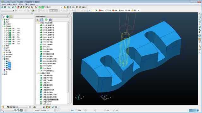This screenshot has height=113, width=202.
Task: Toggle lightbulb of the fourth toolpath entry
Action: [7, 35]
